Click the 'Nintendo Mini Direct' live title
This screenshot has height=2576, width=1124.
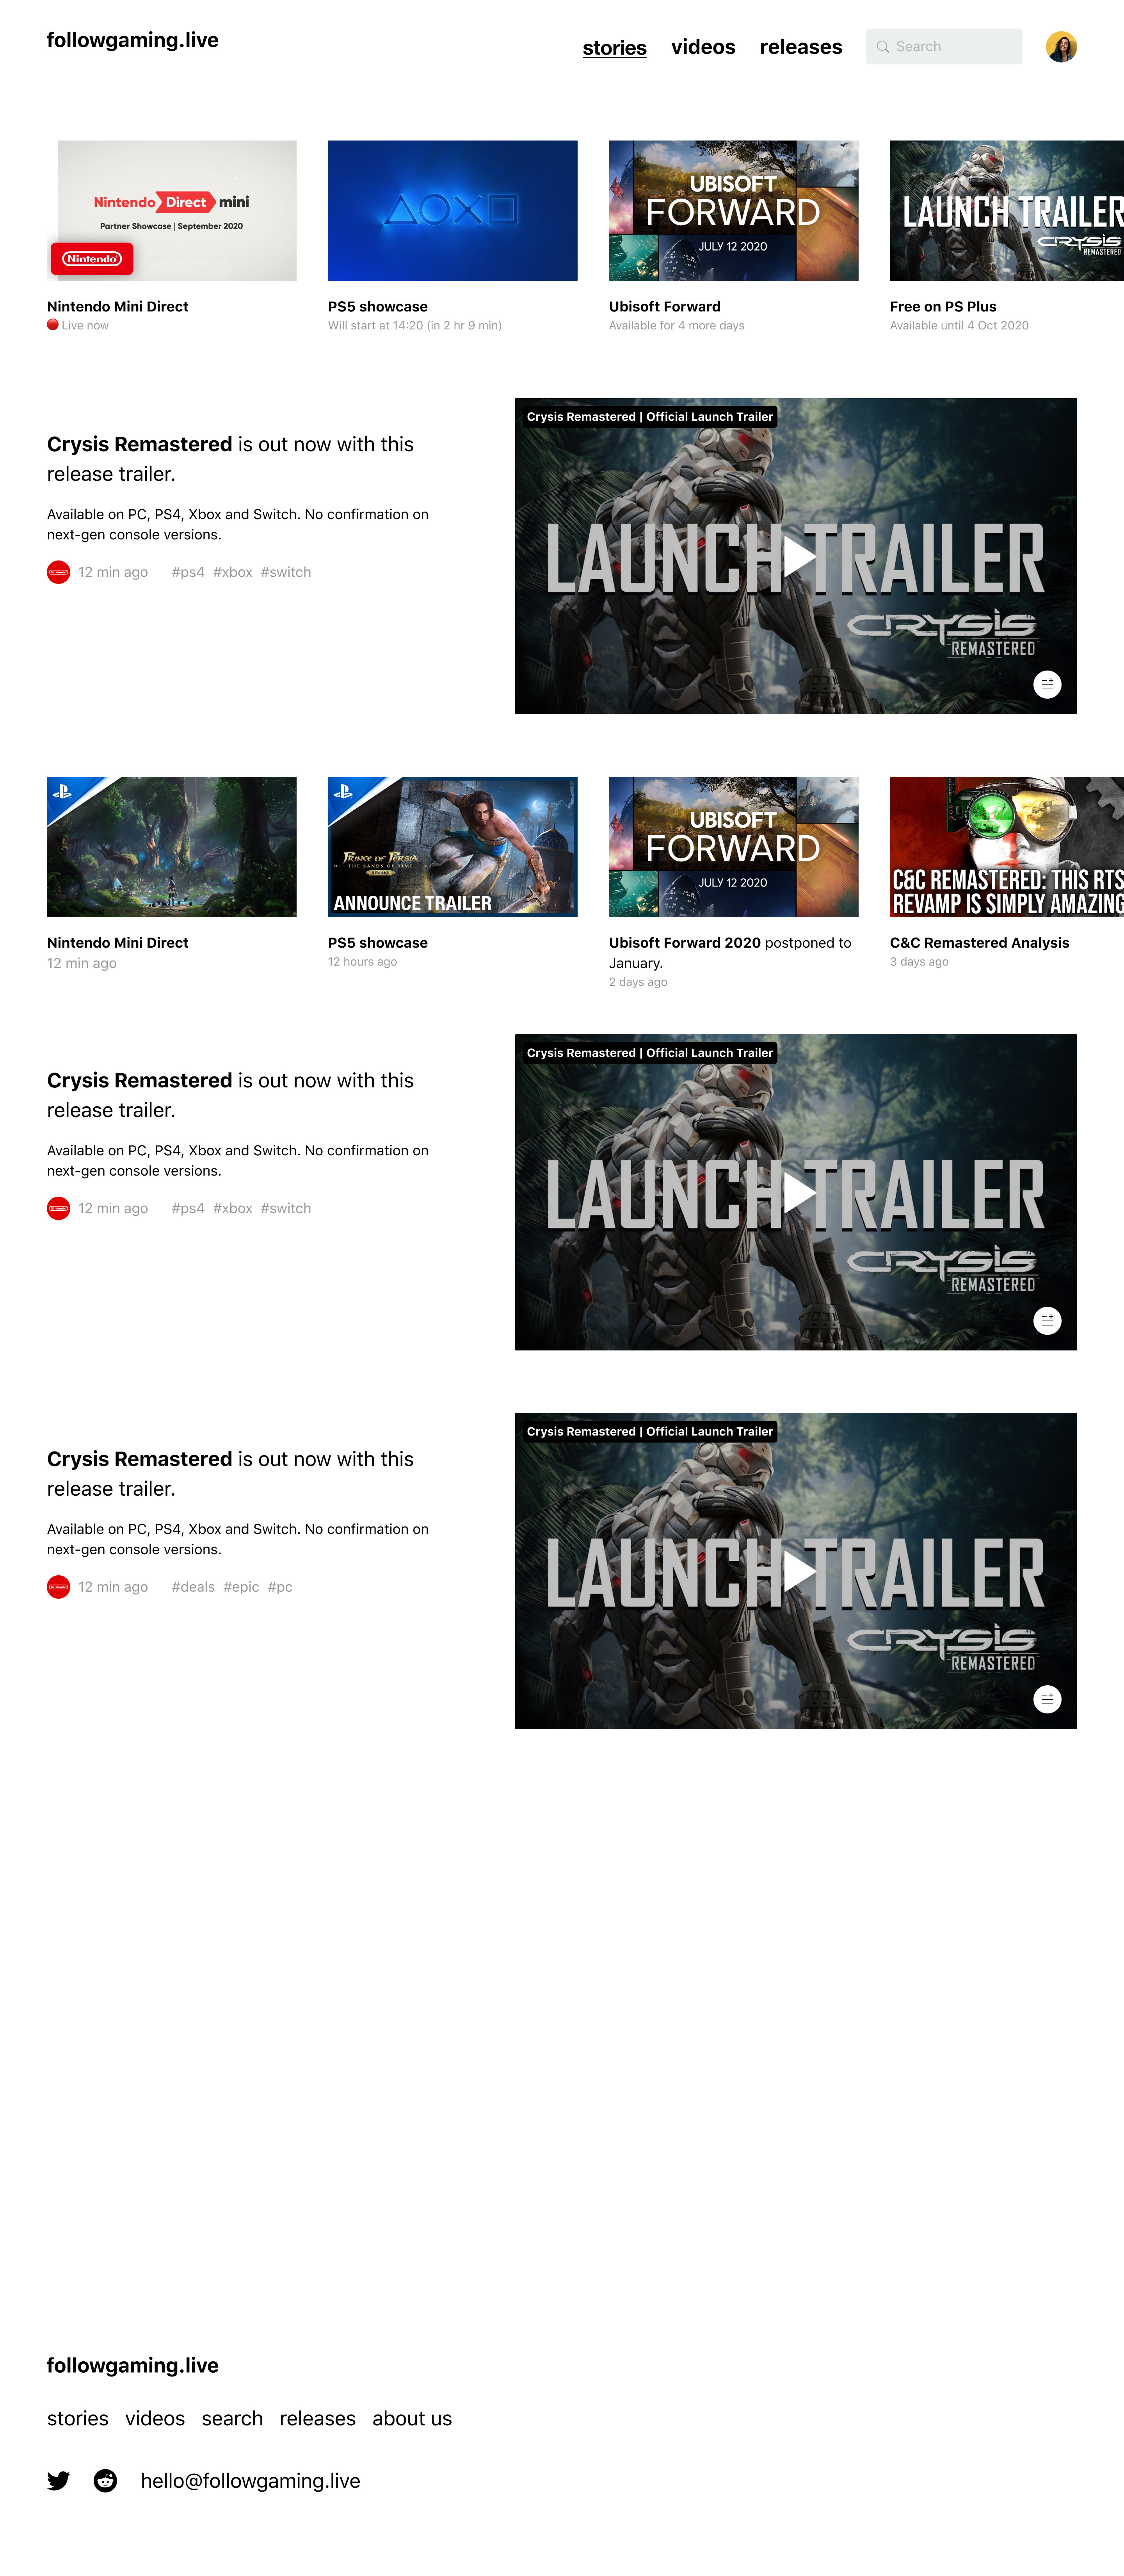(118, 307)
